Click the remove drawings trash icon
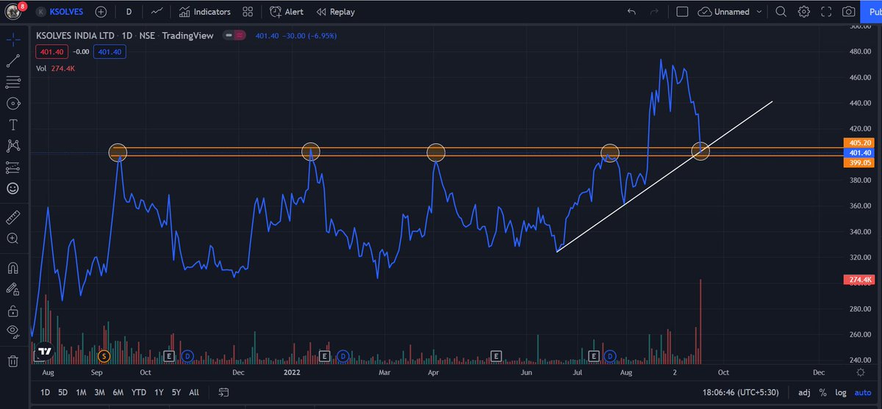This screenshot has height=409, width=882. 12,361
